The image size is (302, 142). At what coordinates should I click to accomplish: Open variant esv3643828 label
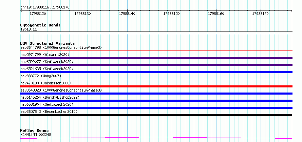tap(61, 90)
